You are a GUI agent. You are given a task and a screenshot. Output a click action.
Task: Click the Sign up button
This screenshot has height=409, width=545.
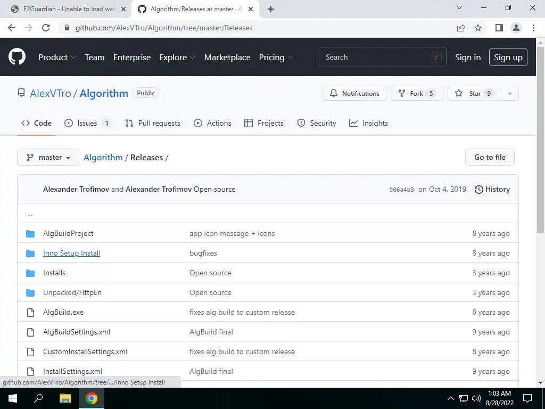tap(508, 57)
